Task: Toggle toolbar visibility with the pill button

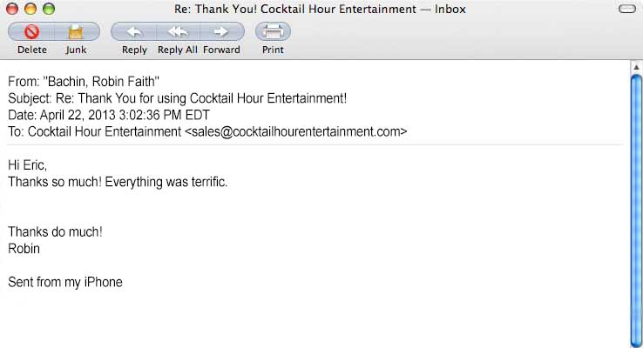Action: [626, 10]
